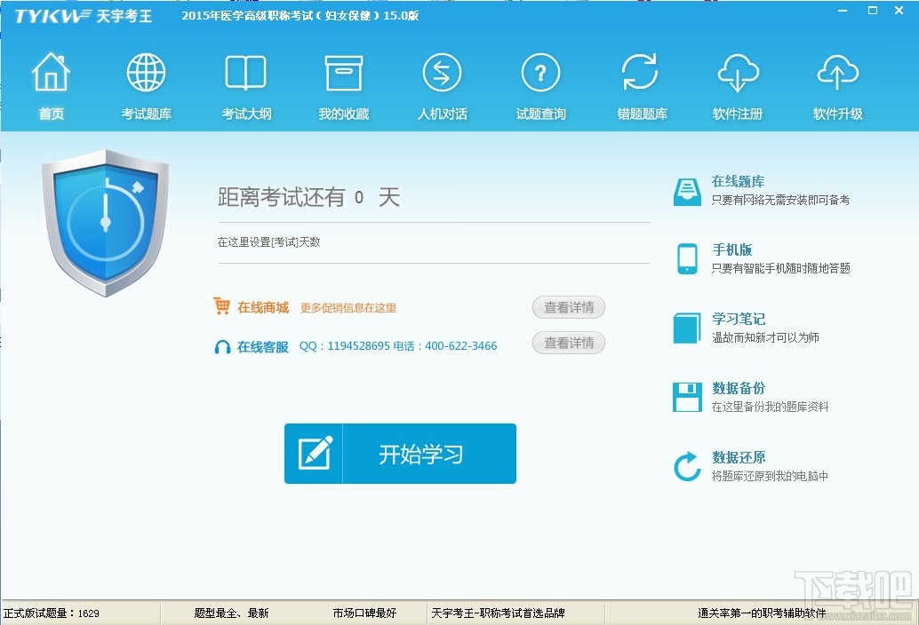Click status bar 天宇考王-职称考试首选品牌
Screen dimensions: 919x625
[x=499, y=613]
